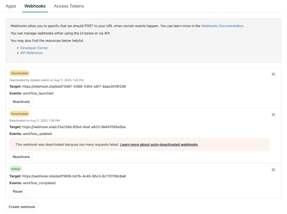This screenshot has height=214, width=287.
Task: Pause the active workflow_completed webhook
Action: click(x=17, y=191)
